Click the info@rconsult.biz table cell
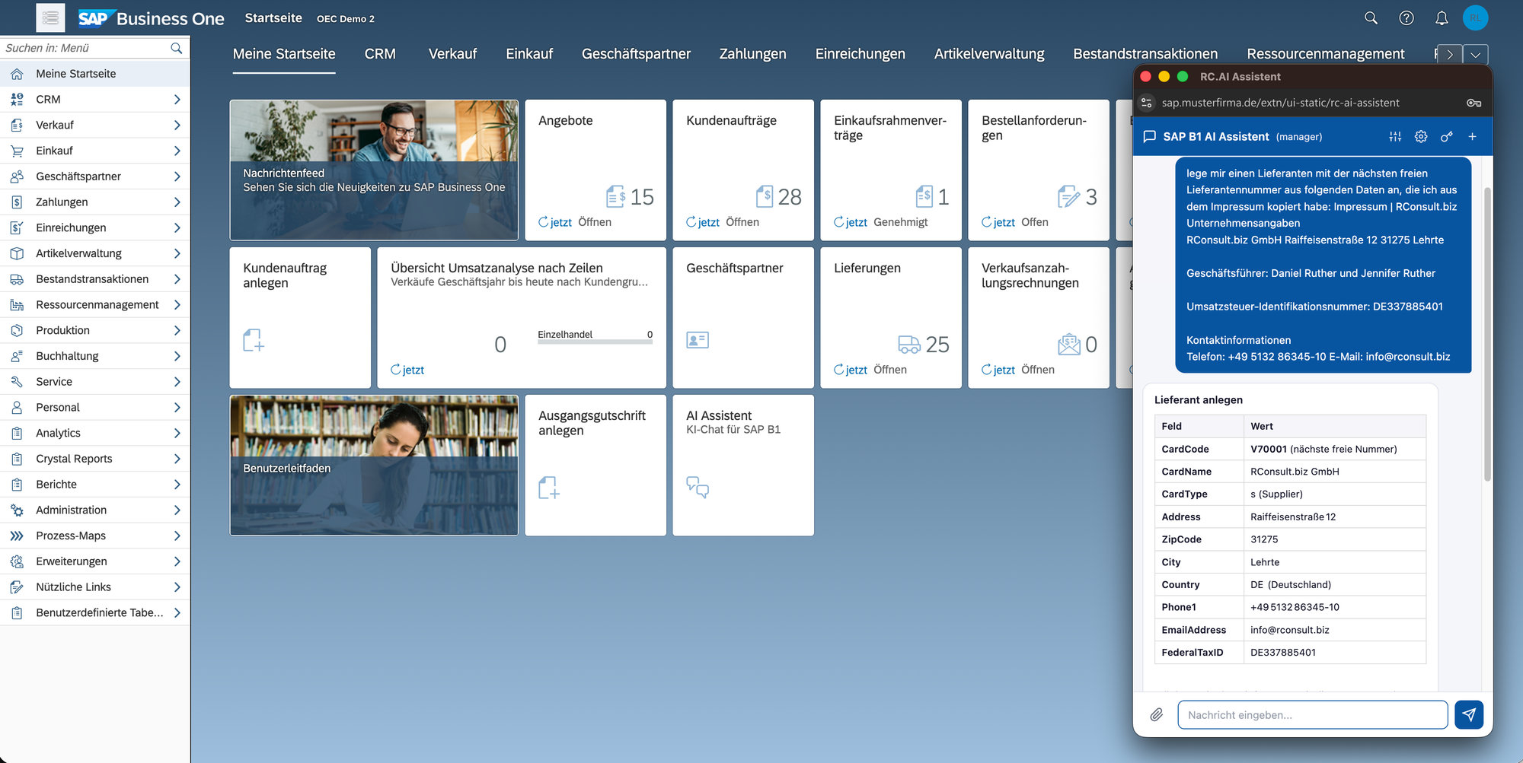Viewport: 1523px width, 763px height. tap(1335, 630)
